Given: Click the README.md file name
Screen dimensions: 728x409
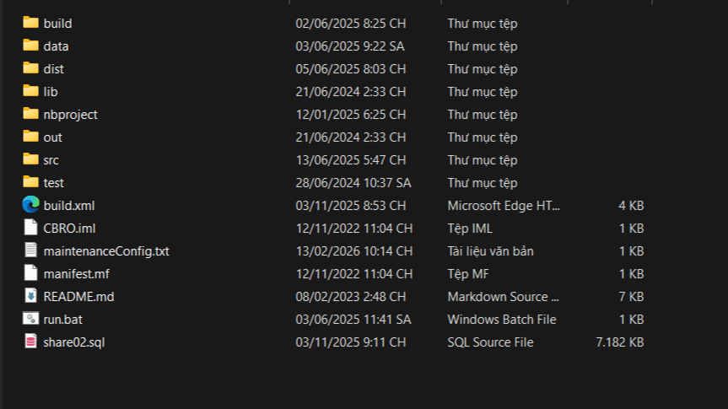Looking at the screenshot, I should [78, 297].
